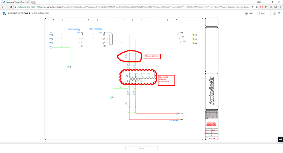283x153 pixels.
Task: Go back to the previous page
Action: [2, 7]
